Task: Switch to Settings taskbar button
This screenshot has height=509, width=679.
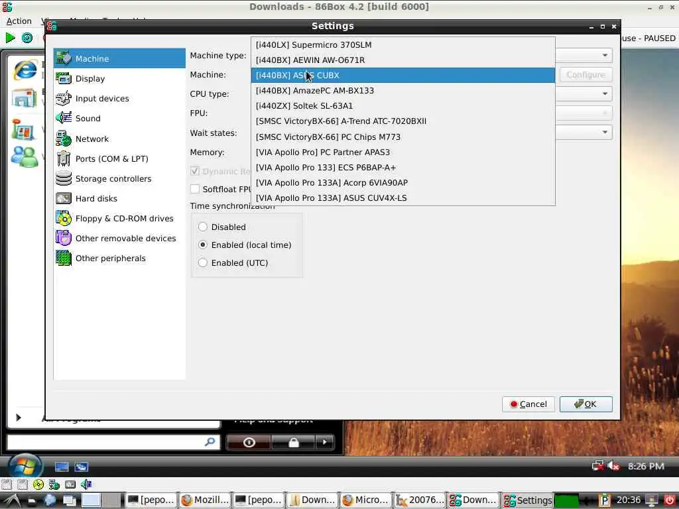Action: pos(527,500)
